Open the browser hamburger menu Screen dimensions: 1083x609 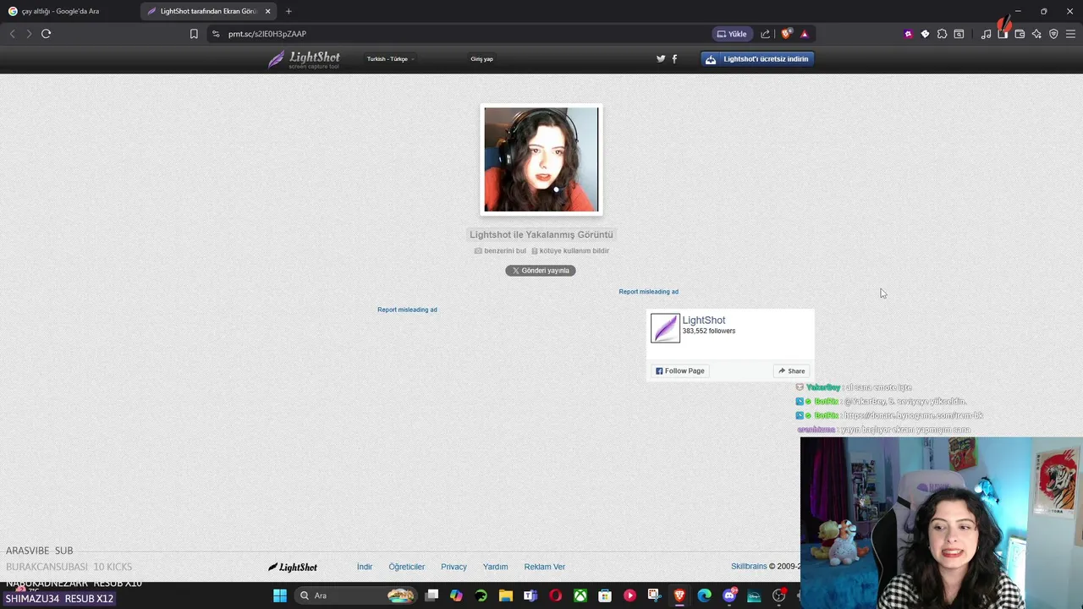[1070, 34]
